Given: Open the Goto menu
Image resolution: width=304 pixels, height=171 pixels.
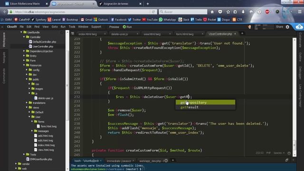Looking at the screenshot, I should click(x=55, y=27).
